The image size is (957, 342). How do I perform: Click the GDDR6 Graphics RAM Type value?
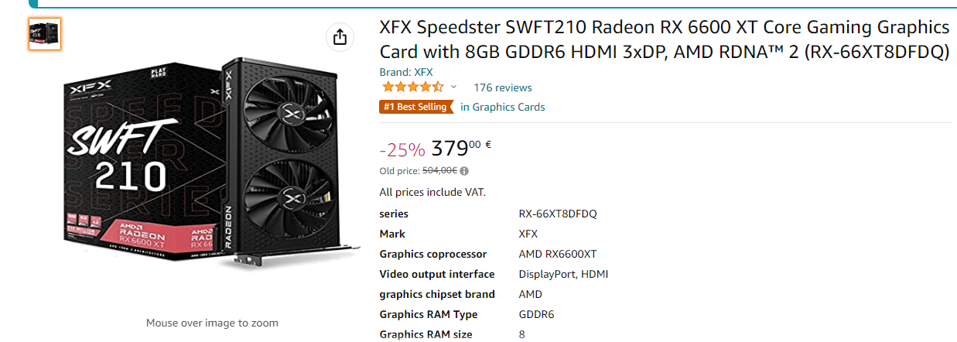coord(536,314)
